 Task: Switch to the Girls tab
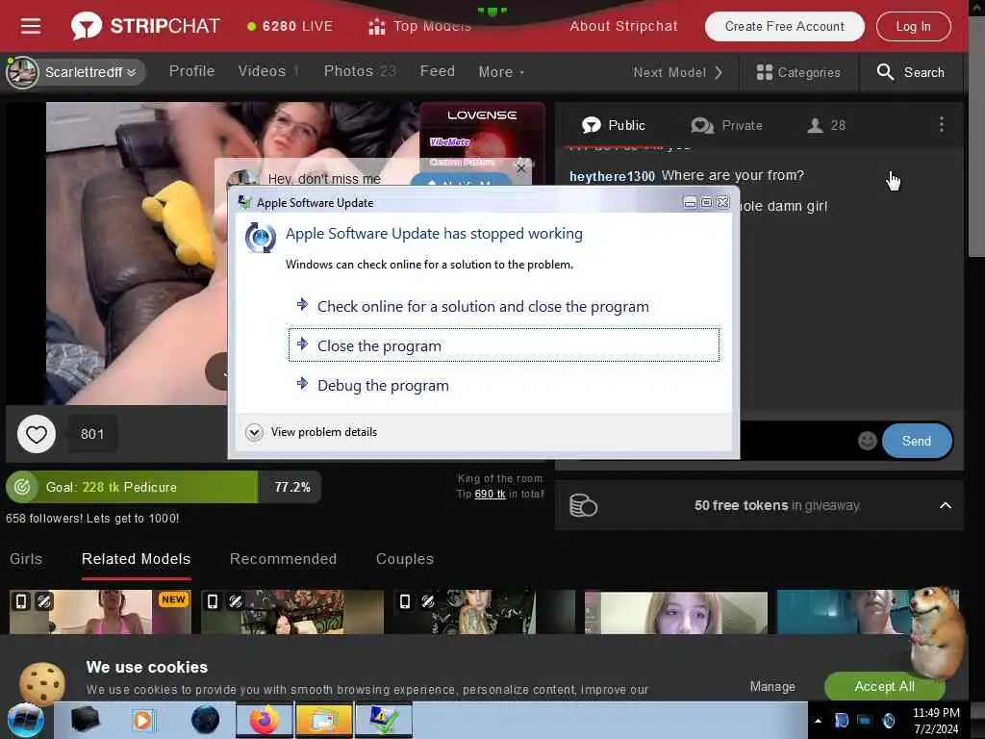tap(26, 559)
